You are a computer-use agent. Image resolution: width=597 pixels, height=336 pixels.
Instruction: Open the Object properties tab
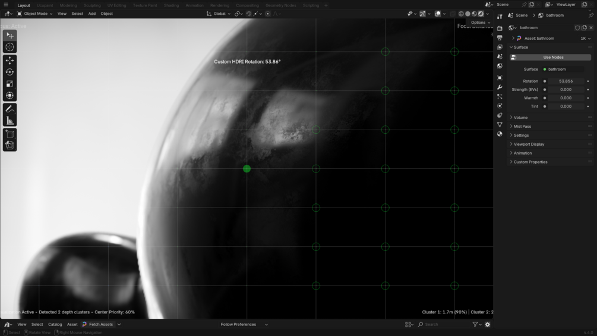[x=500, y=78]
